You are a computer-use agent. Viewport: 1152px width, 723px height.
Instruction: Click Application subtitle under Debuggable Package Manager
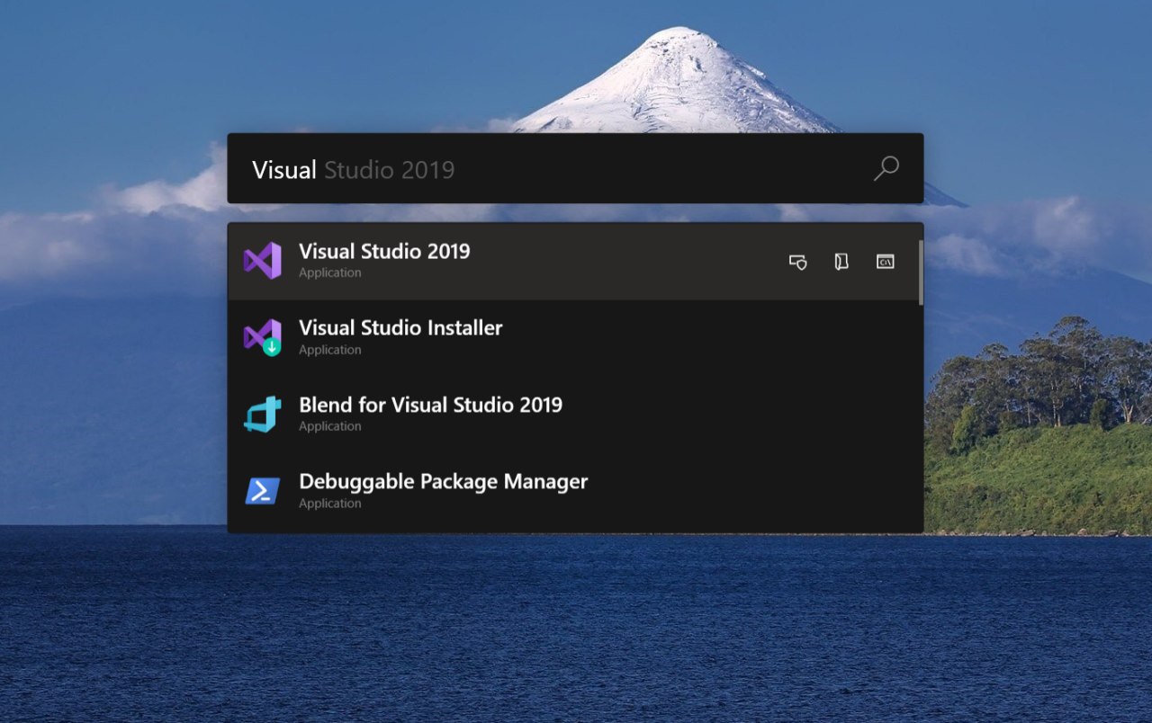point(329,504)
